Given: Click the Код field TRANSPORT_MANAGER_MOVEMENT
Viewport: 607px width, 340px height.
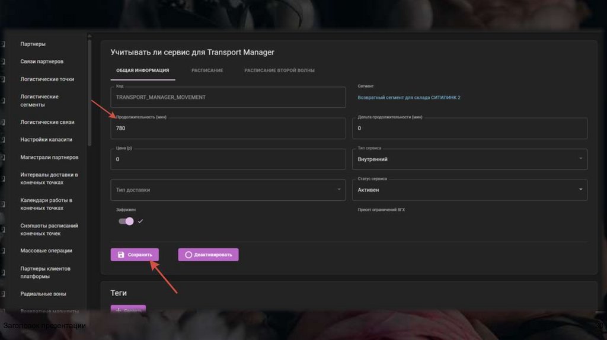Looking at the screenshot, I should [228, 97].
